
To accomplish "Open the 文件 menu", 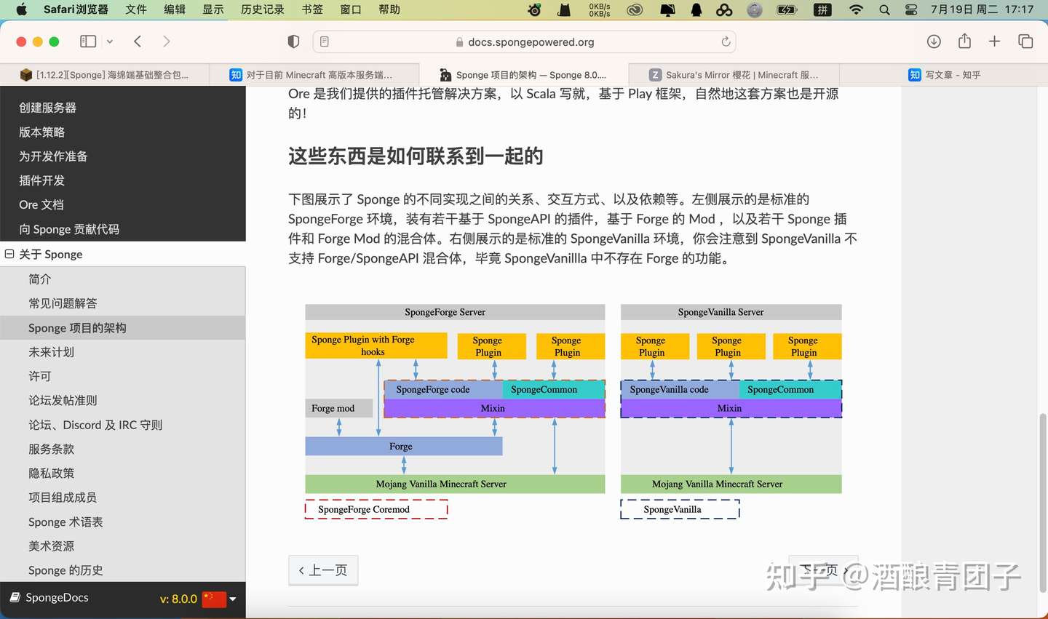I will coord(136,9).
